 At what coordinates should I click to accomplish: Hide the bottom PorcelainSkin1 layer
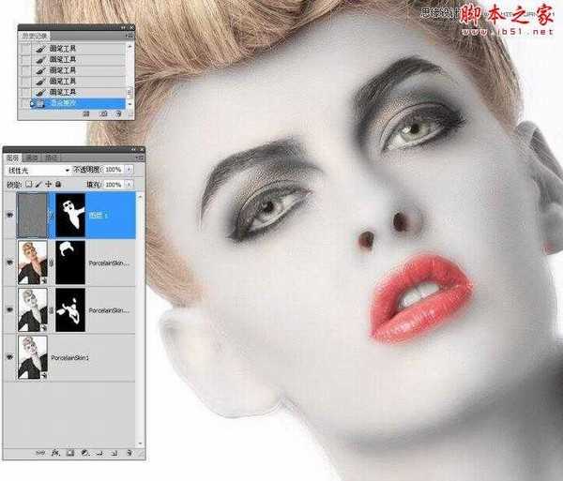pyautogui.click(x=9, y=357)
